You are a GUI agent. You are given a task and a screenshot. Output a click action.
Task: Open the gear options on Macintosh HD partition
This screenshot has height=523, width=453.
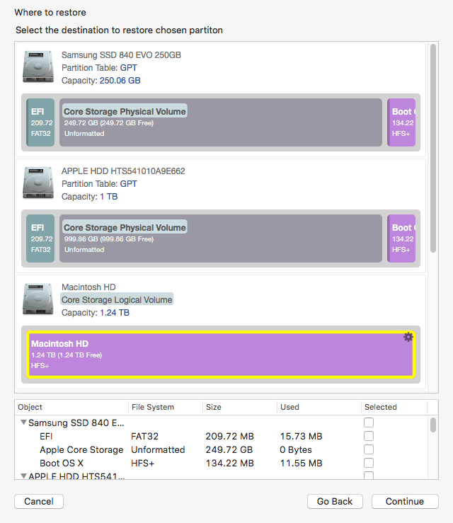408,337
